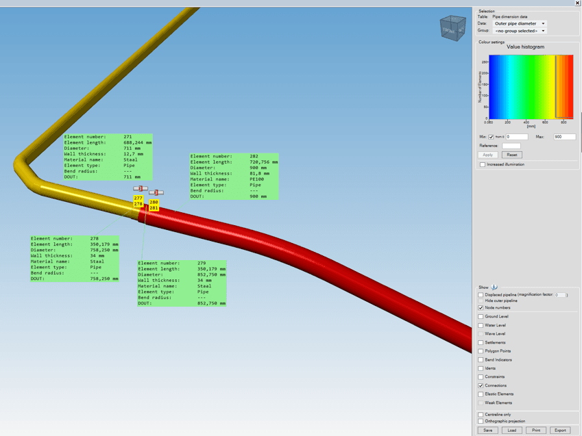
Task: Select the yellow node label 280/281
Action: pyautogui.click(x=154, y=205)
